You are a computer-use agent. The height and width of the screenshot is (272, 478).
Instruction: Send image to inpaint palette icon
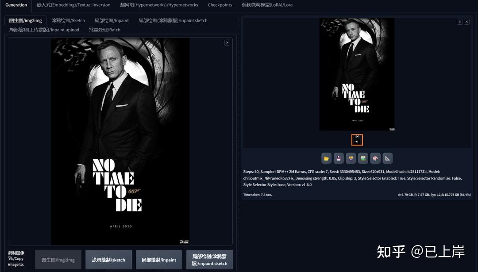(x=375, y=158)
